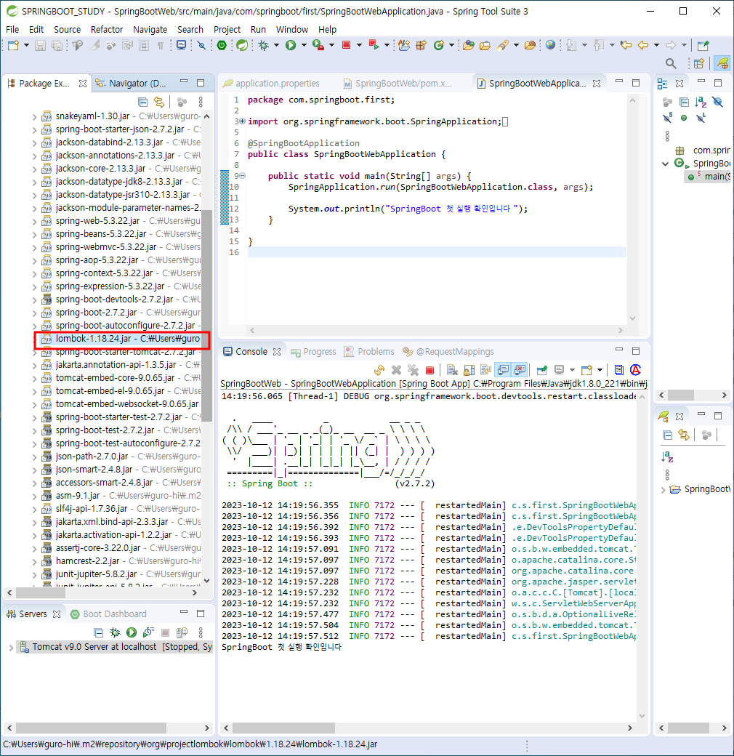Viewport: 734px width, 756px height.
Task: Expand folded import block on line 3
Action: click(x=243, y=121)
